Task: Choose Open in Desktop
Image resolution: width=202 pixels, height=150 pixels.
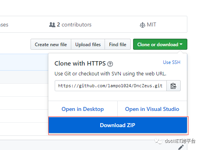Action: click(83, 109)
